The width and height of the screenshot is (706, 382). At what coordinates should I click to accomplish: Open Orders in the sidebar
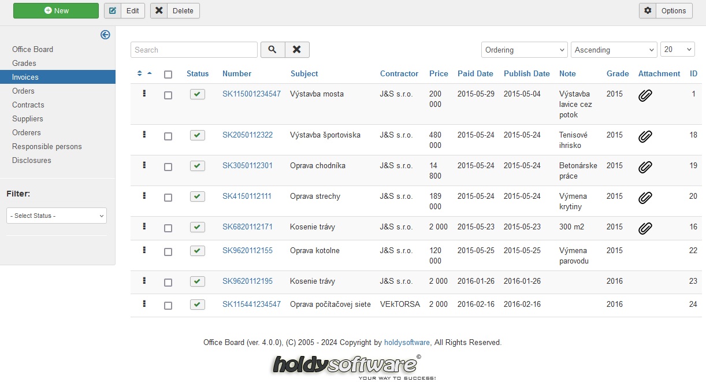tap(23, 91)
